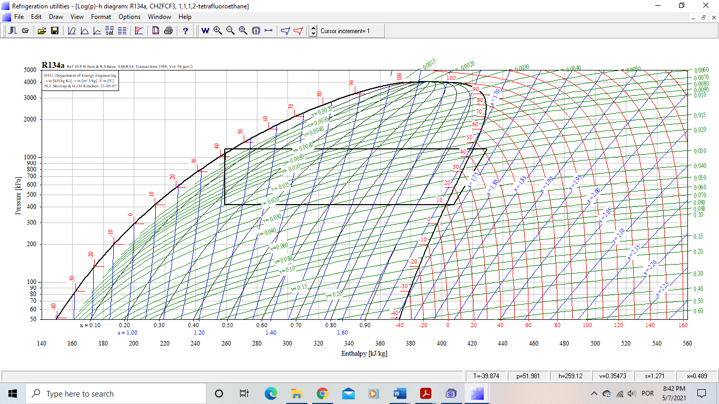This screenshot has width=719, height=404.
Task: Click the s=1.271 status bar field
Action: click(x=655, y=376)
